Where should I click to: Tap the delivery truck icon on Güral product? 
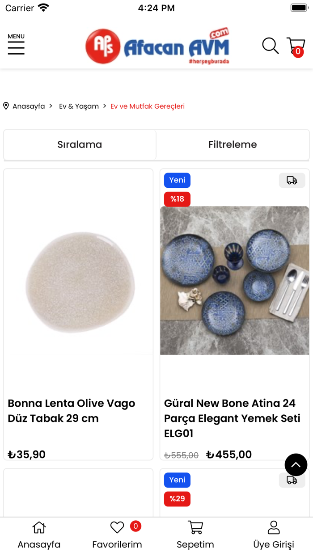[292, 180]
